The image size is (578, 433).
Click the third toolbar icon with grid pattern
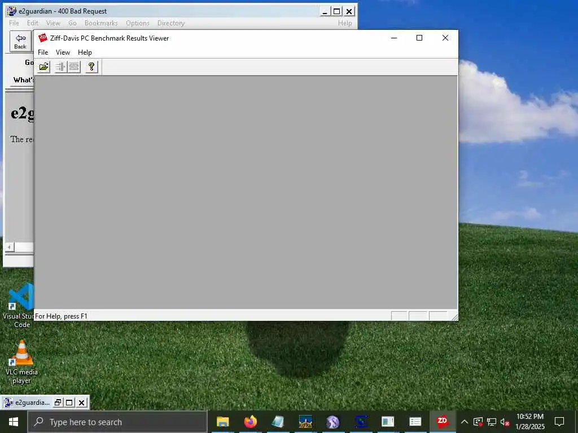(x=74, y=67)
